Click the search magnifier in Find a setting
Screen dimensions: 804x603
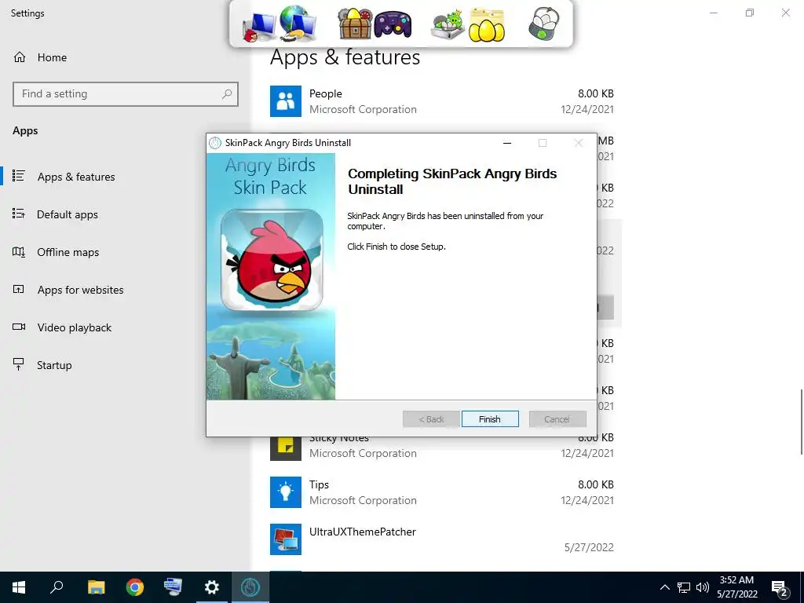(227, 94)
